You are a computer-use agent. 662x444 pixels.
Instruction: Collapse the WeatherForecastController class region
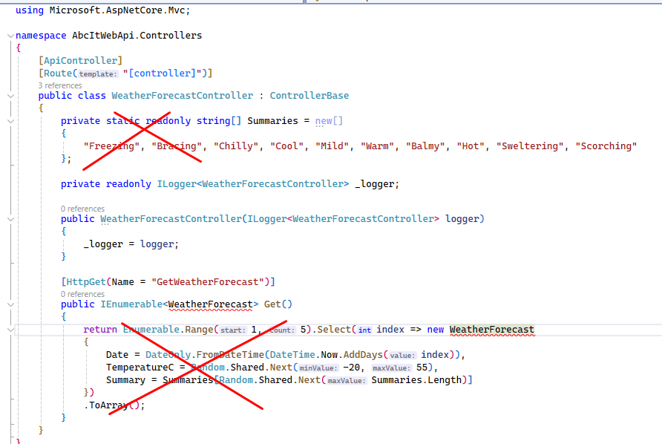[x=10, y=96]
